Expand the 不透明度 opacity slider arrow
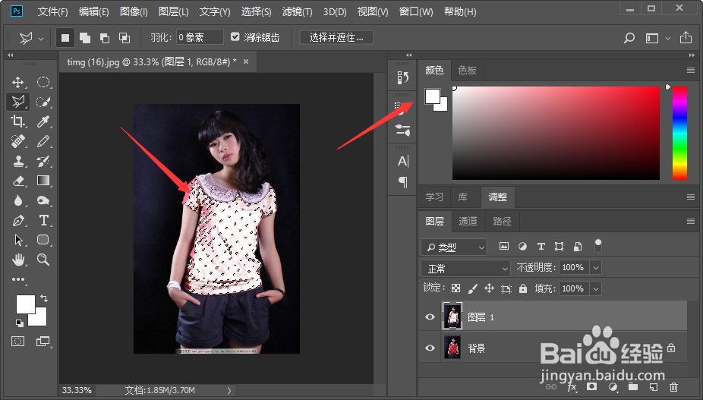The width and height of the screenshot is (703, 400). coord(596,268)
